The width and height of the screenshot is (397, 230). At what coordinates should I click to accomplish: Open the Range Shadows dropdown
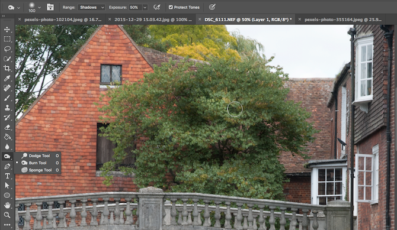point(91,7)
